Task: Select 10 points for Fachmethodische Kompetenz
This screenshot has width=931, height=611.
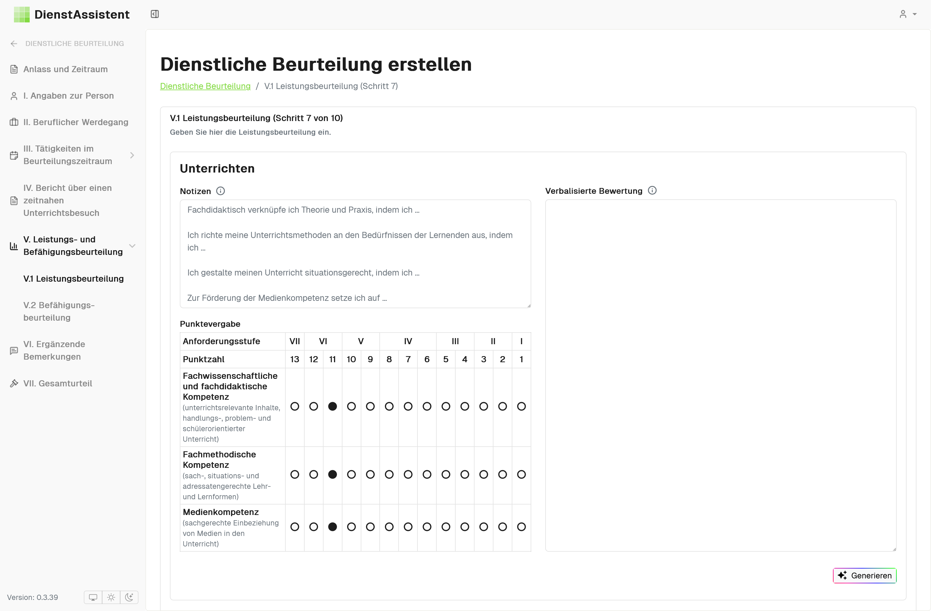Action: tap(351, 475)
